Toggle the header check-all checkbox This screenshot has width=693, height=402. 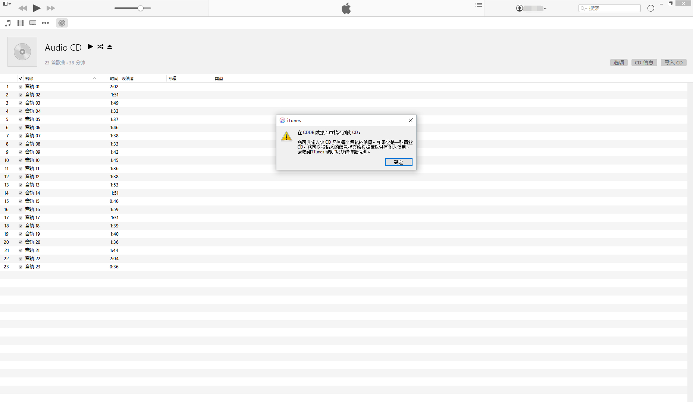pos(21,79)
